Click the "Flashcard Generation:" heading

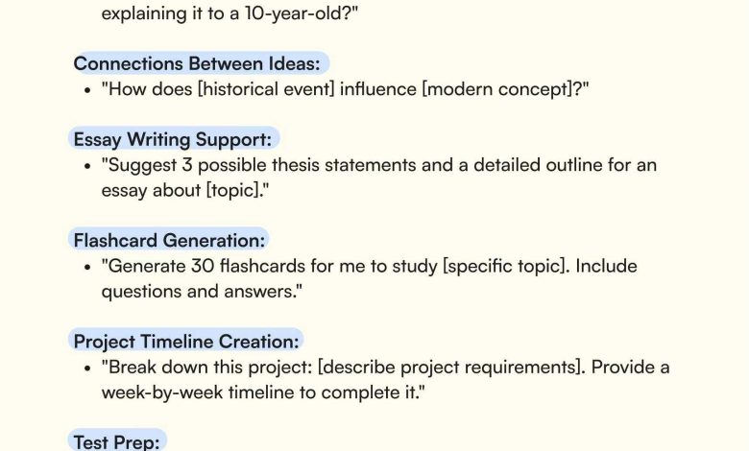(x=169, y=240)
